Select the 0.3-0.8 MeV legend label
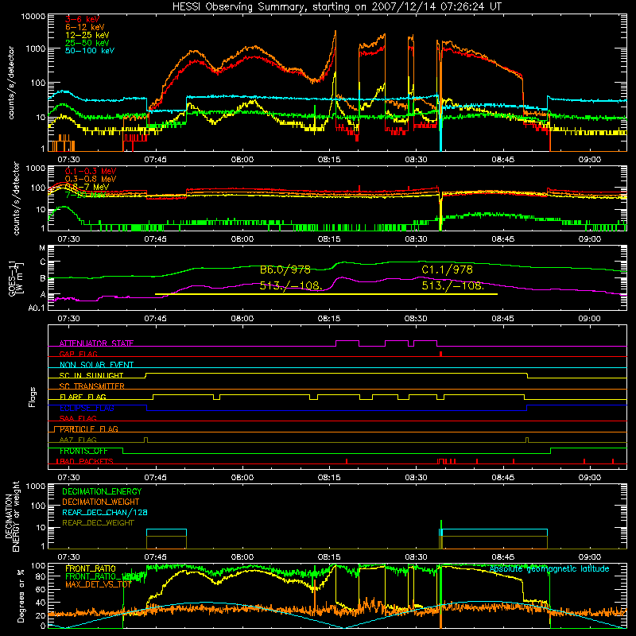 (91, 179)
